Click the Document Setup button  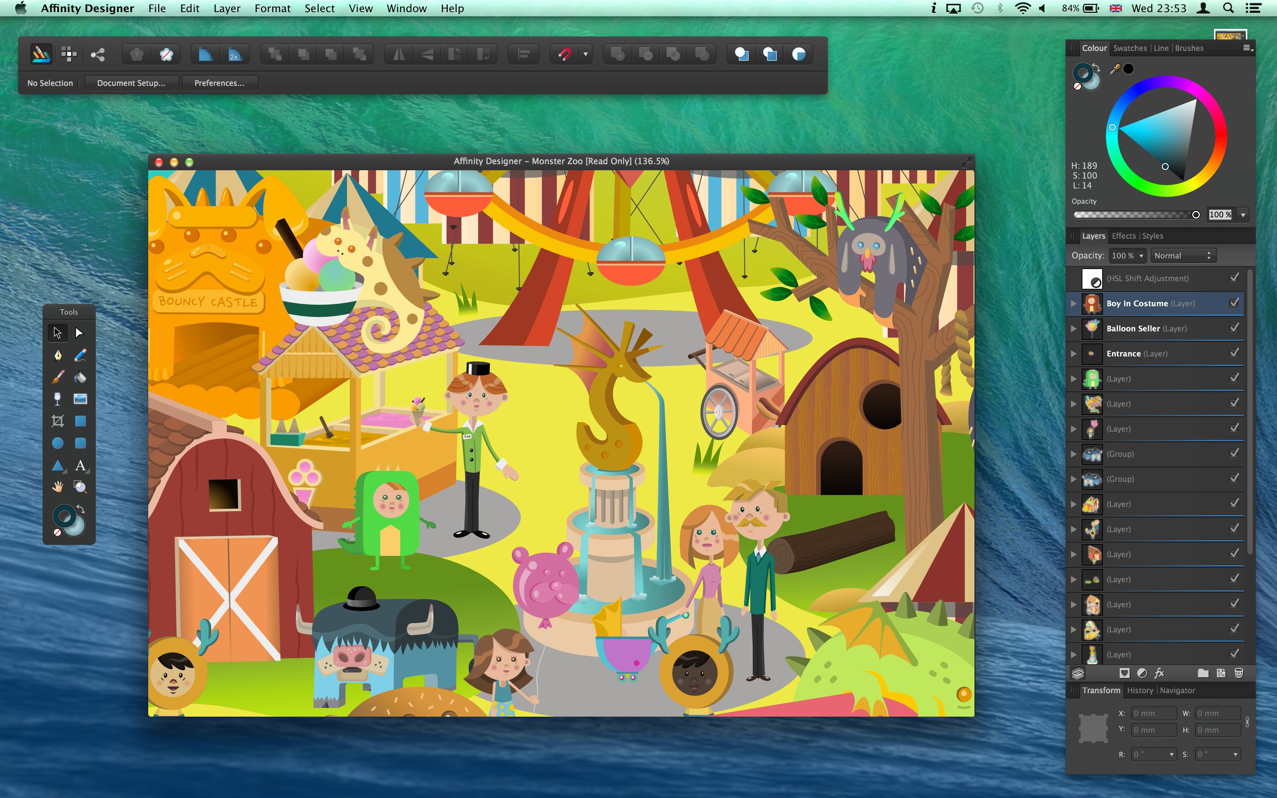[x=131, y=83]
